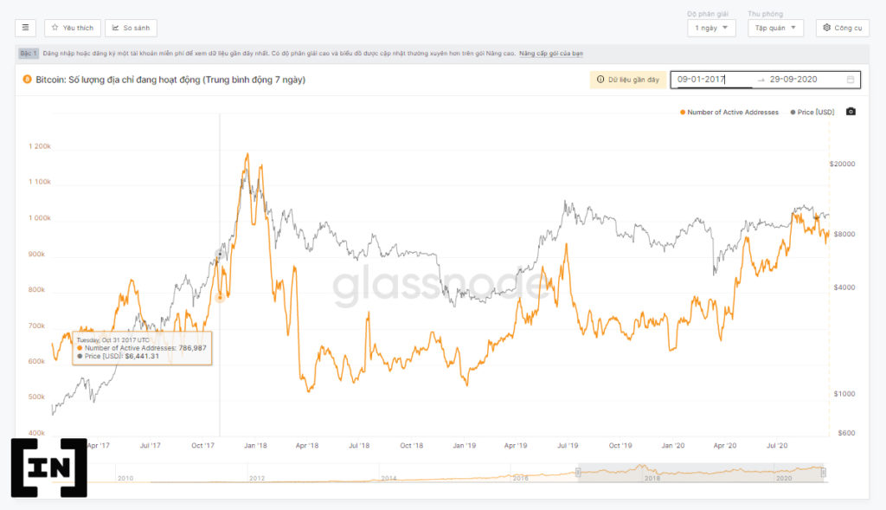This screenshot has height=510, width=886.
Task: Open calendar icon in date range
Action: [x=850, y=80]
